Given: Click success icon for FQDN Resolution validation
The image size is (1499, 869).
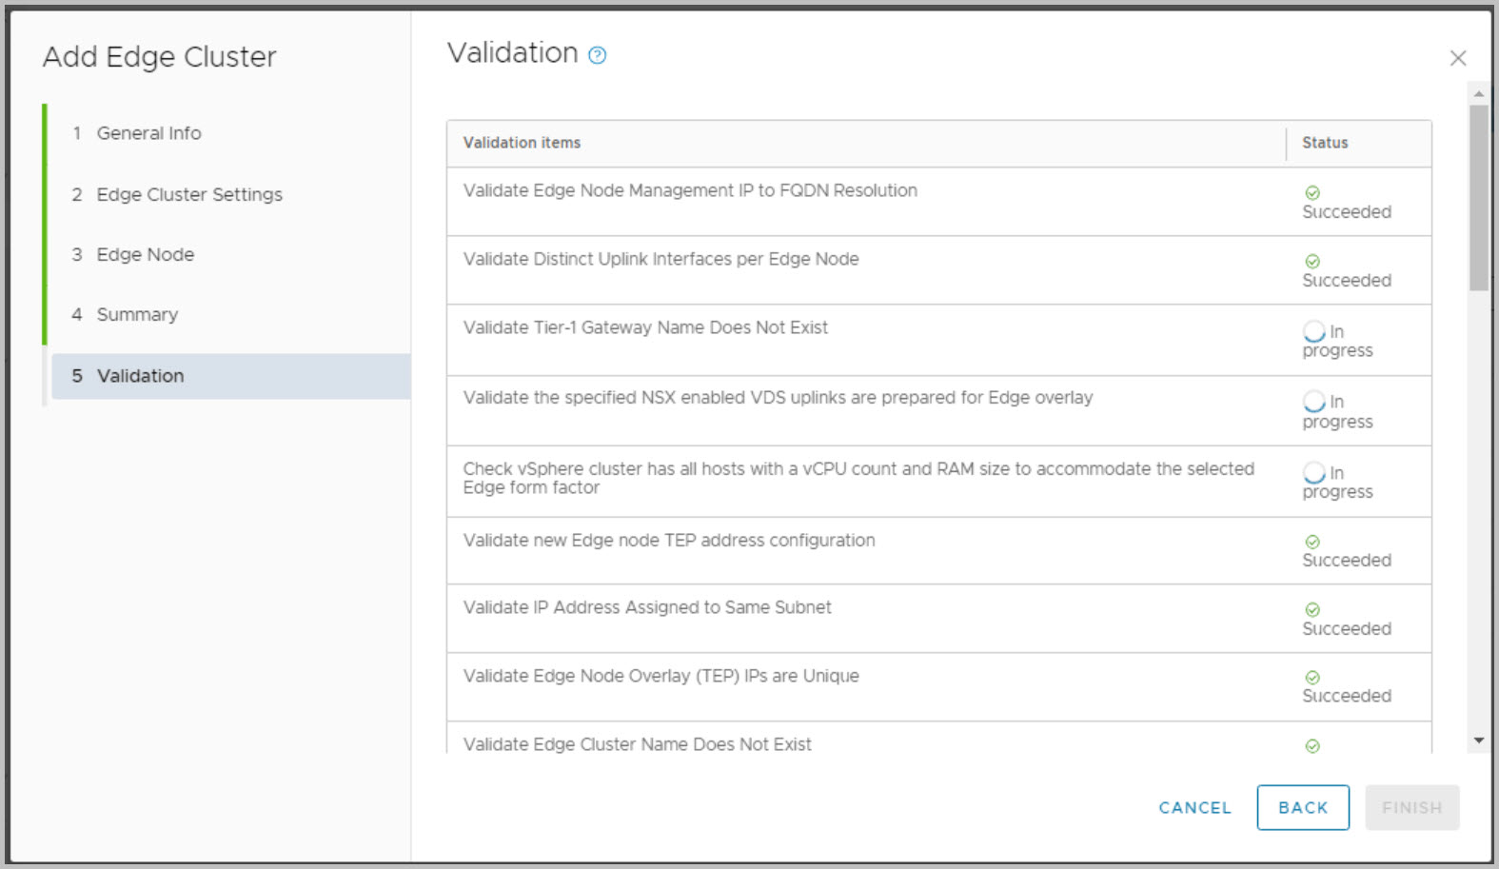Looking at the screenshot, I should 1312,193.
